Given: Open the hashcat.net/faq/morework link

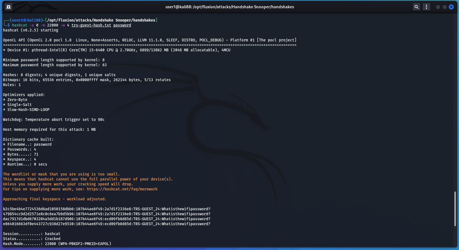Looking at the screenshot, I should tap(122, 189).
